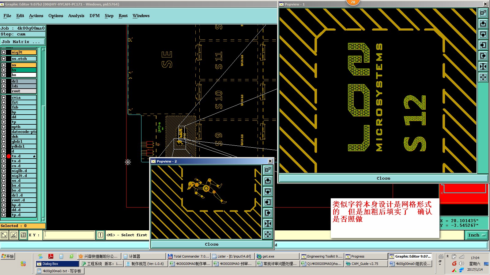Click the red G icon in system tray
The height and width of the screenshot is (275, 490).
(454, 263)
